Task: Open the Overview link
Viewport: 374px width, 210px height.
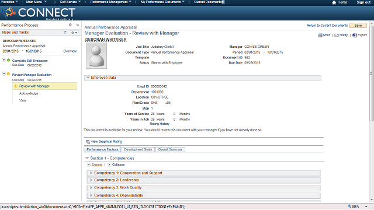Action: pyautogui.click(x=70, y=51)
